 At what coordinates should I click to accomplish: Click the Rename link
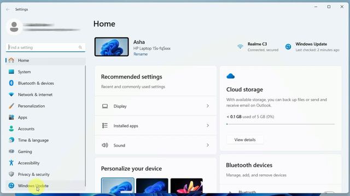(x=141, y=54)
